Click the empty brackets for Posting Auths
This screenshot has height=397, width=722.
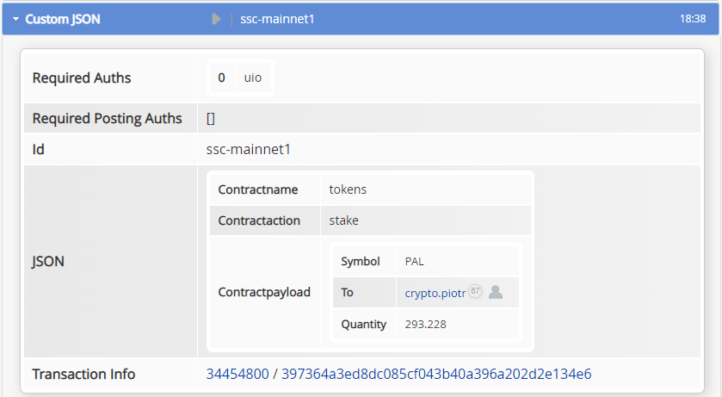(211, 119)
